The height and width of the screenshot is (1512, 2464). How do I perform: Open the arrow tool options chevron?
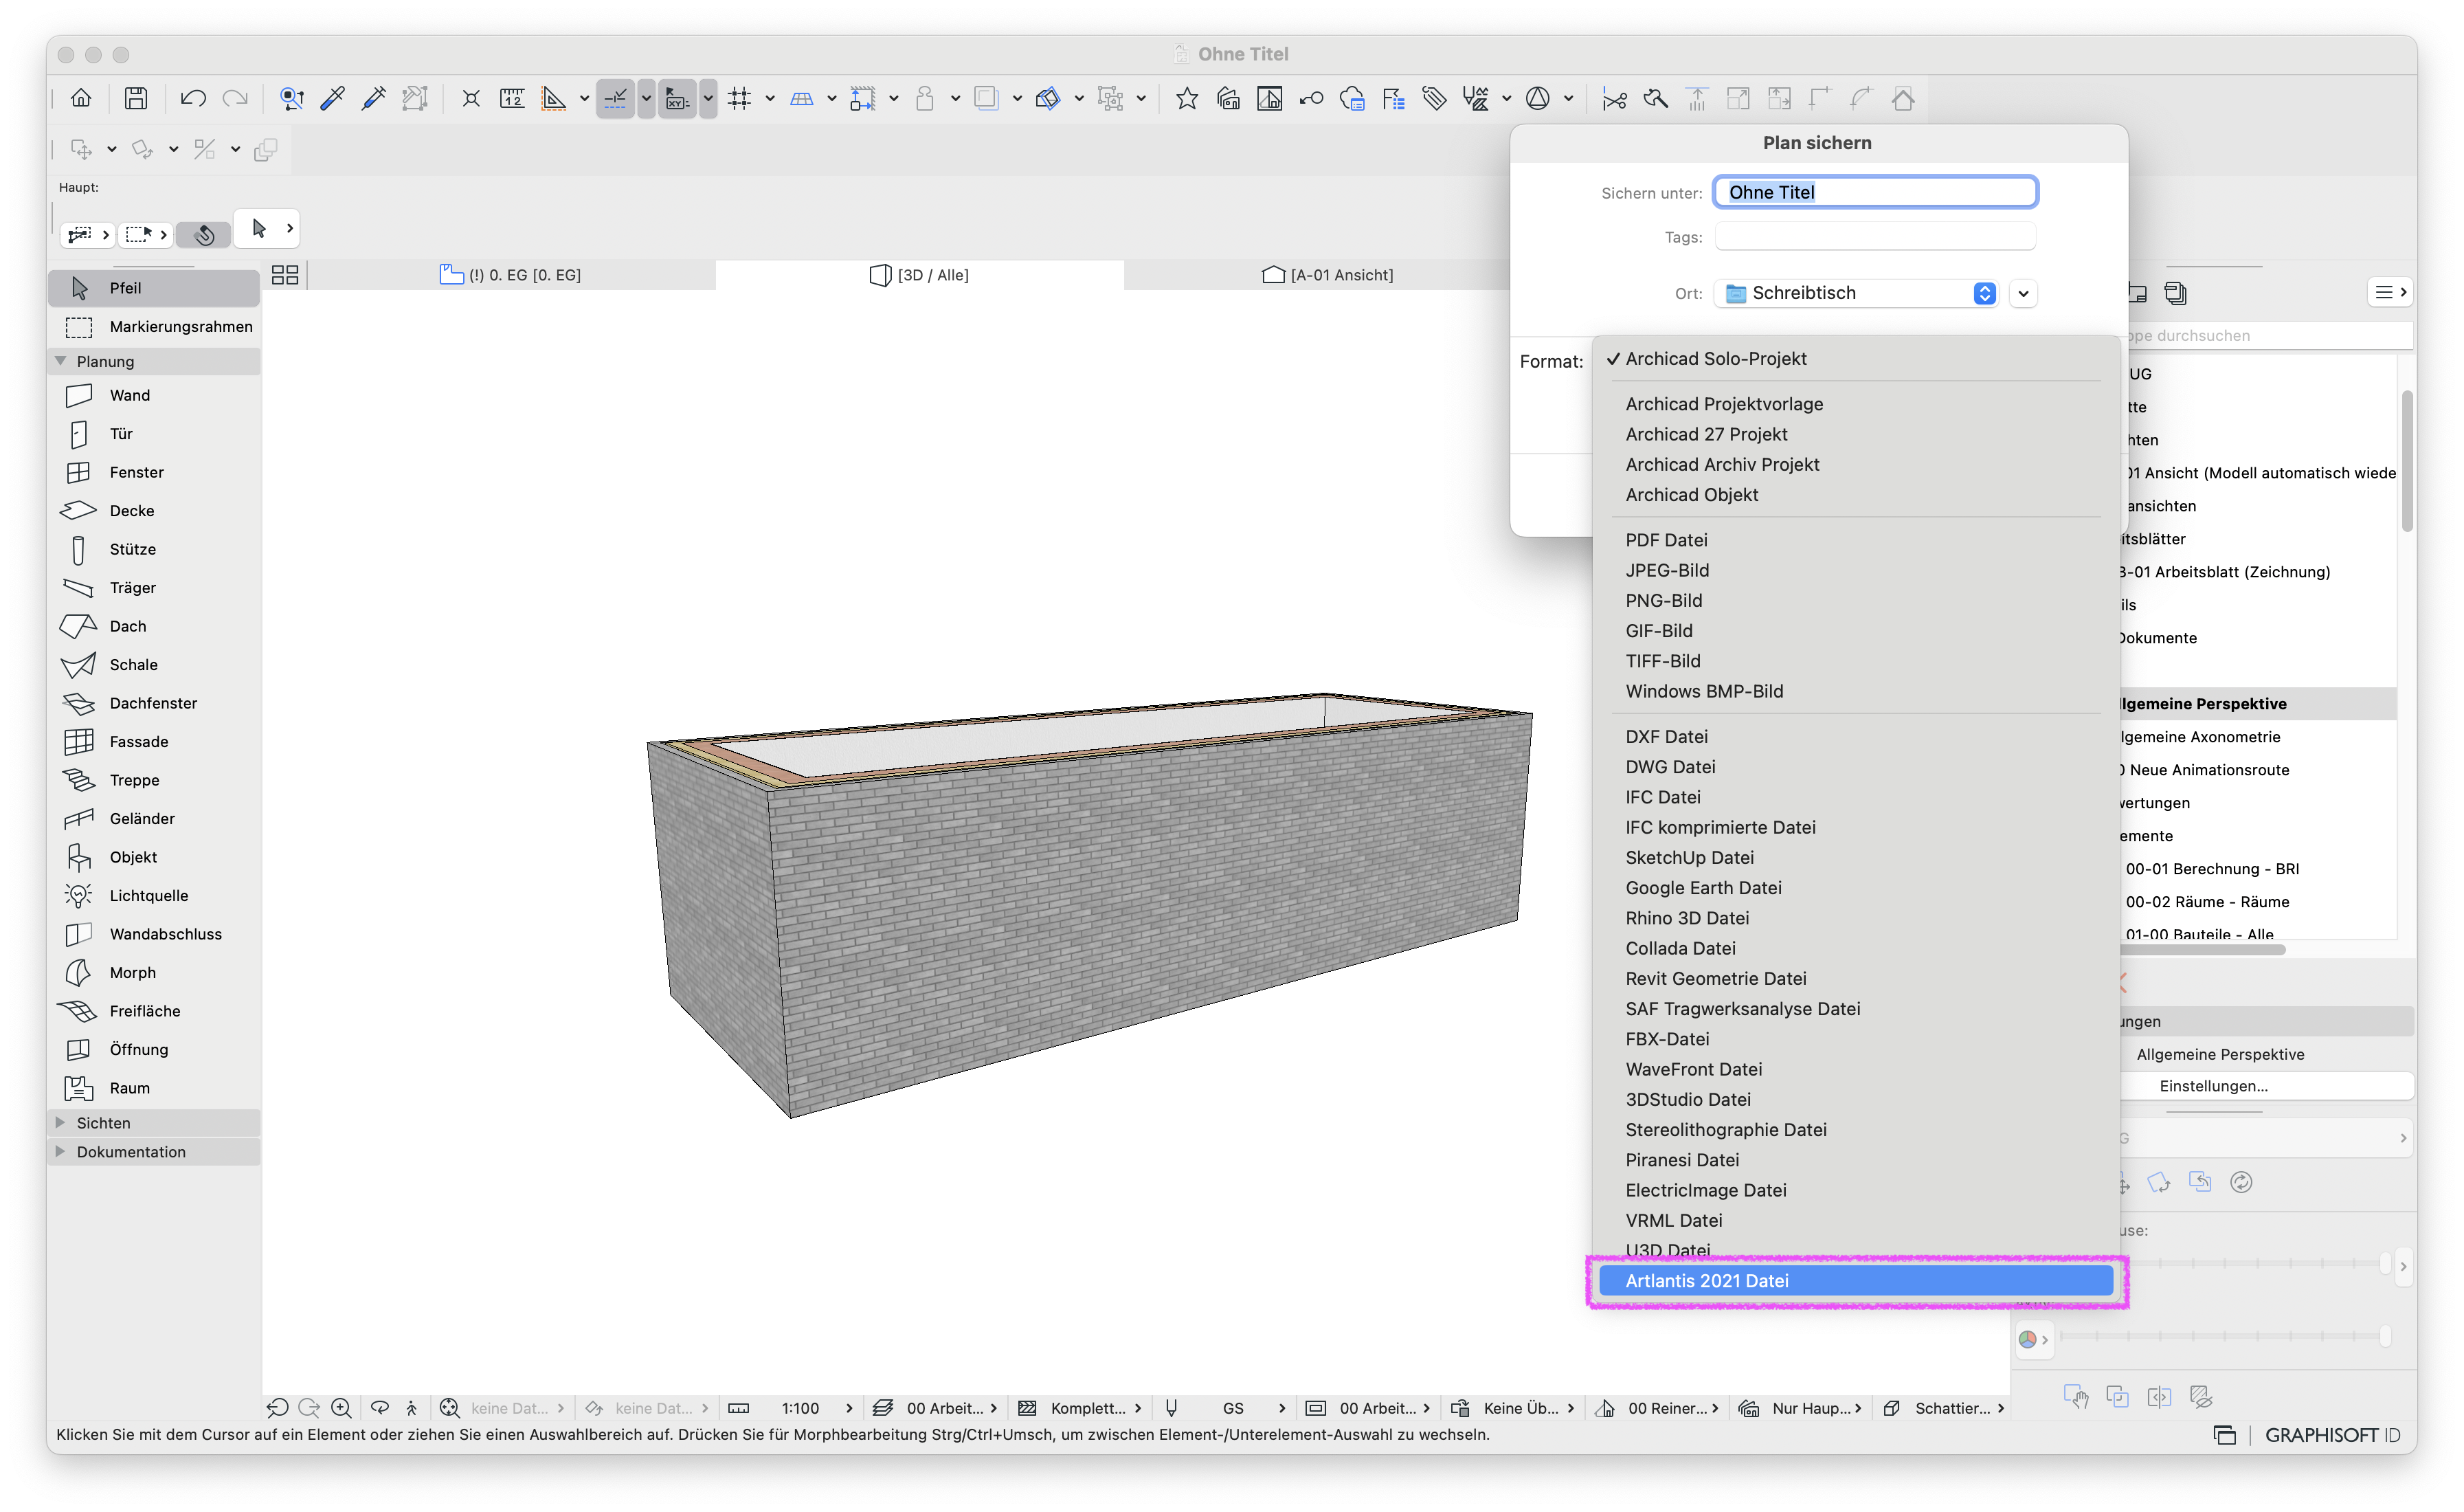pyautogui.click(x=290, y=228)
